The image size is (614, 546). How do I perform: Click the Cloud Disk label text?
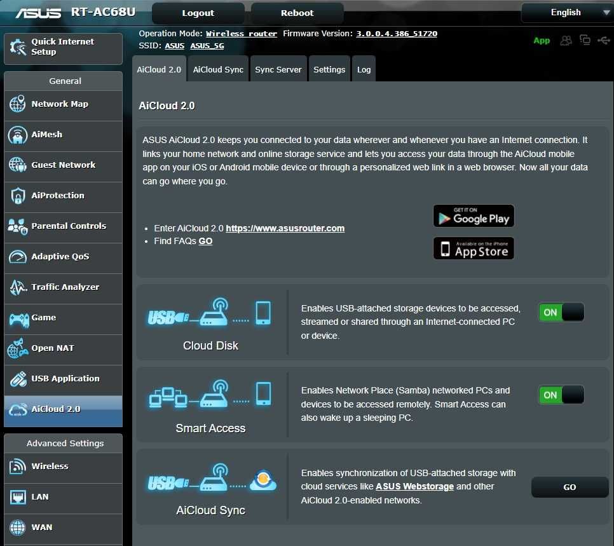210,346
